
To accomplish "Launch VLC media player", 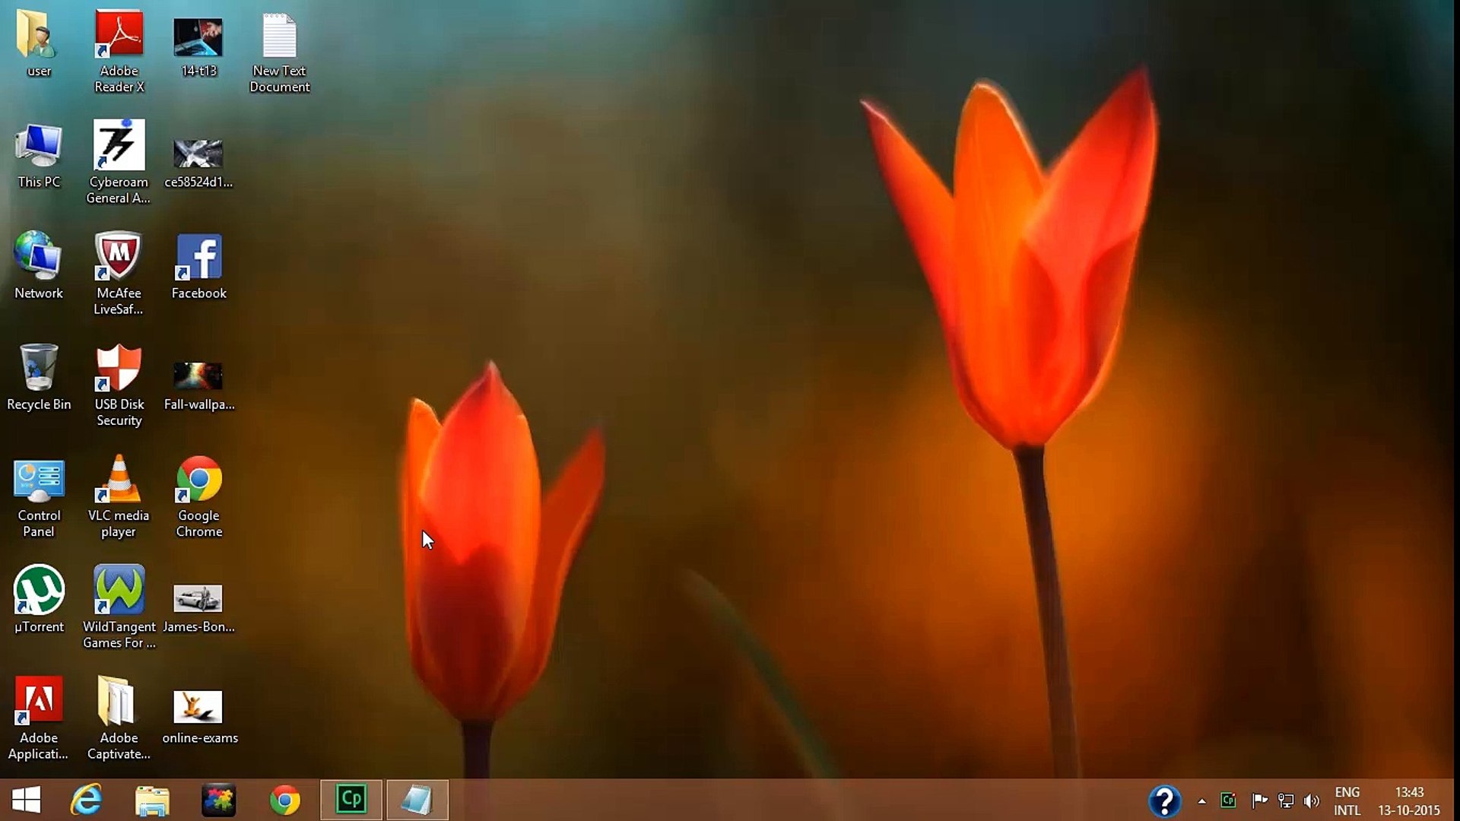I will 118,479.
